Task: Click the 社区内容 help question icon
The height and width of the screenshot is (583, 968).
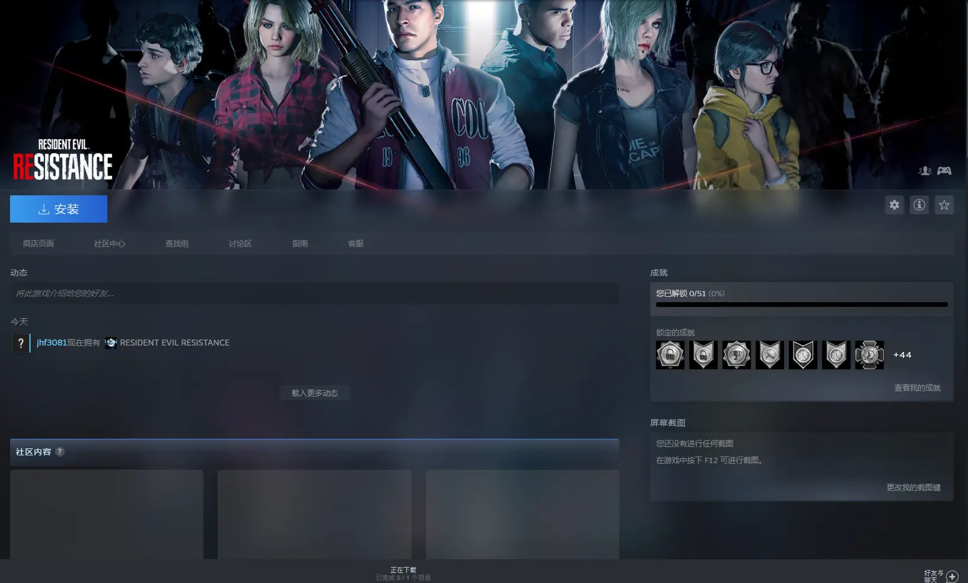Action: [60, 452]
